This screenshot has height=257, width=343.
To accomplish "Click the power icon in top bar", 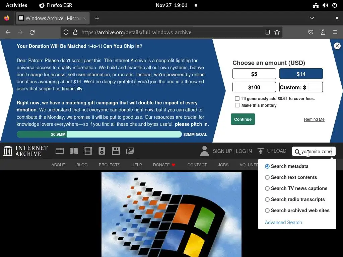I will (335, 5).
